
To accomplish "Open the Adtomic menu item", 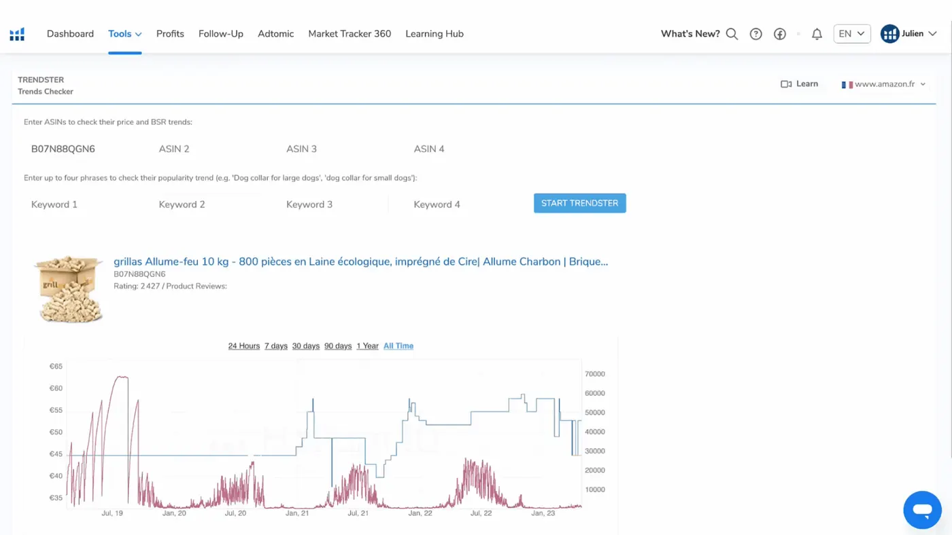I will point(276,34).
